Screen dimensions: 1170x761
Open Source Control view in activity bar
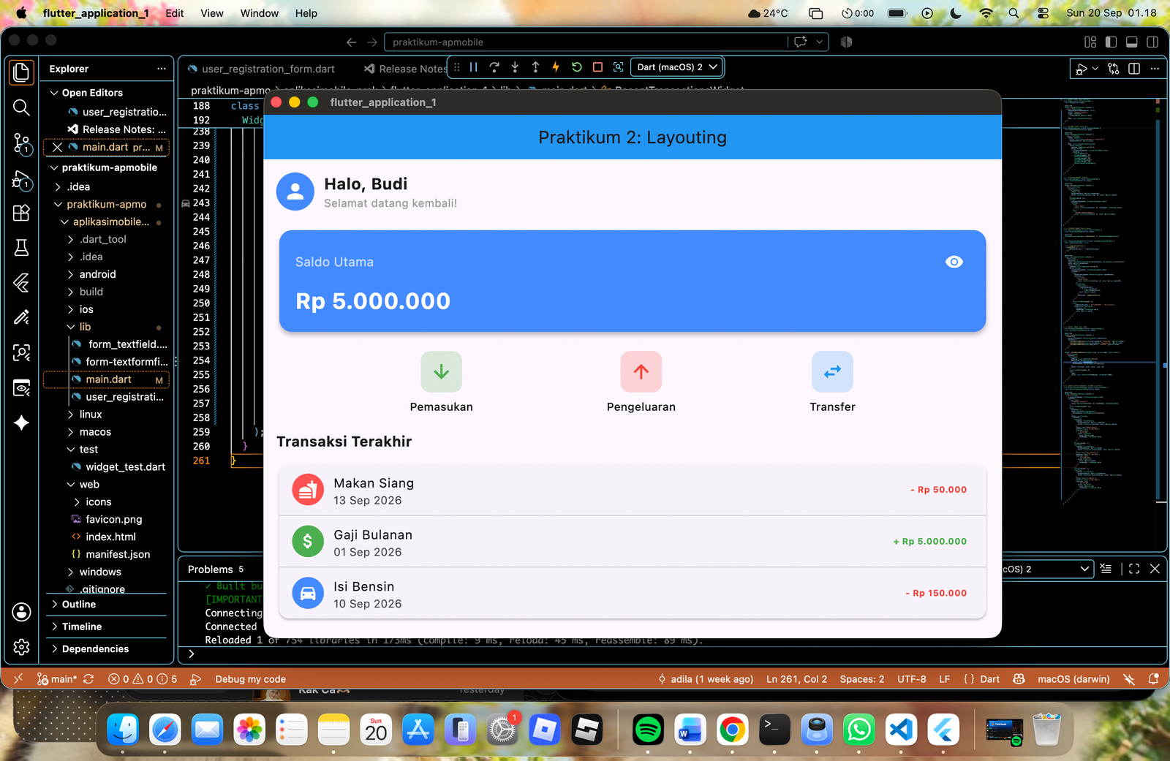[21, 143]
